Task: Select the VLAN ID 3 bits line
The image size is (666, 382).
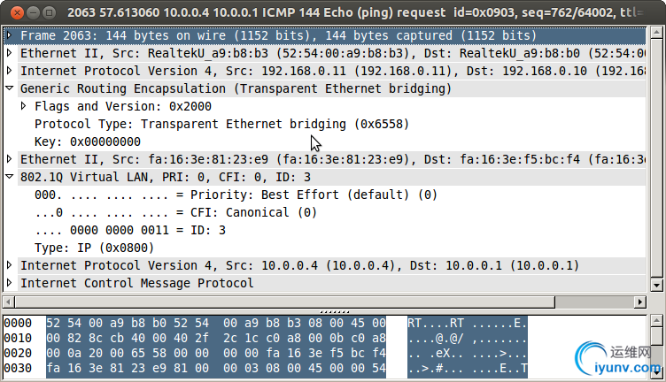Action: (130, 230)
